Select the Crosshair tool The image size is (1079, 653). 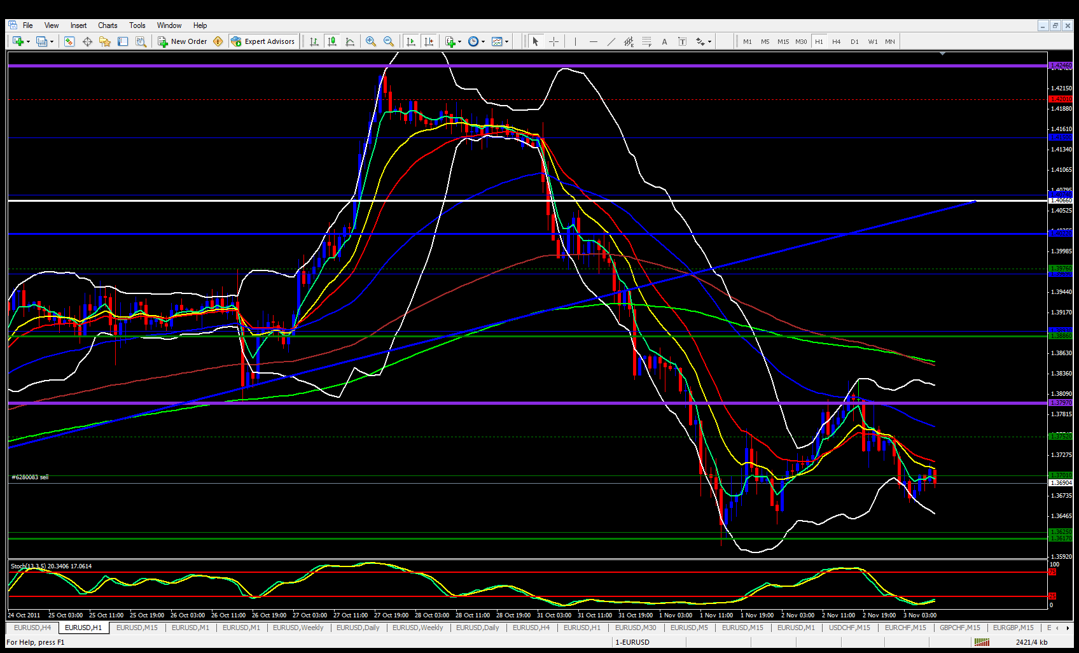tap(554, 41)
